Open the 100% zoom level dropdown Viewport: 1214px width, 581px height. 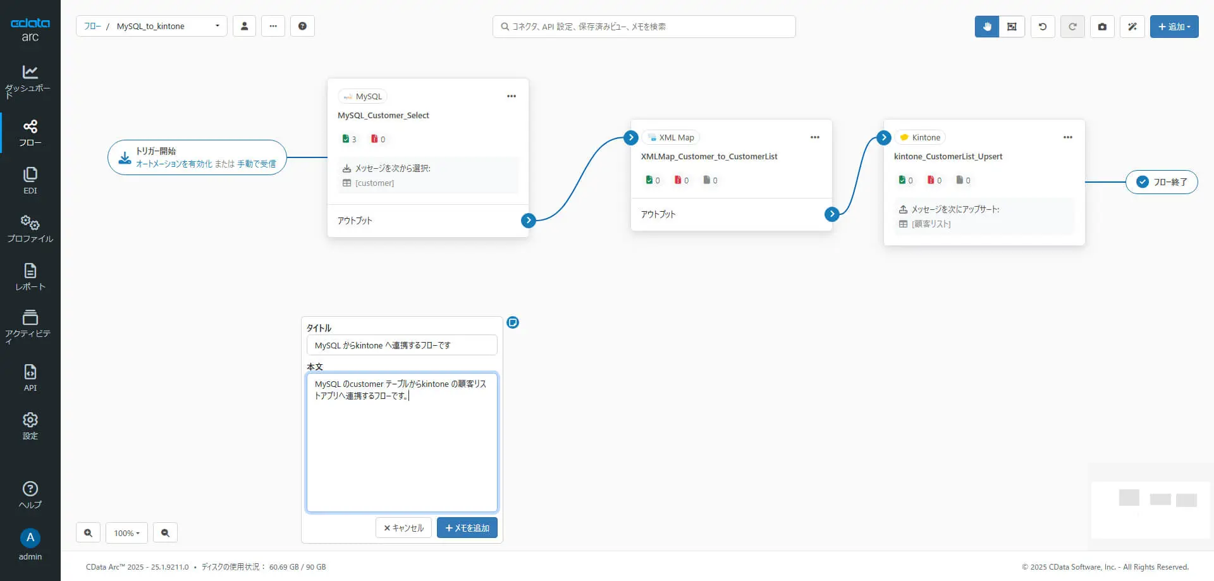[x=126, y=533]
